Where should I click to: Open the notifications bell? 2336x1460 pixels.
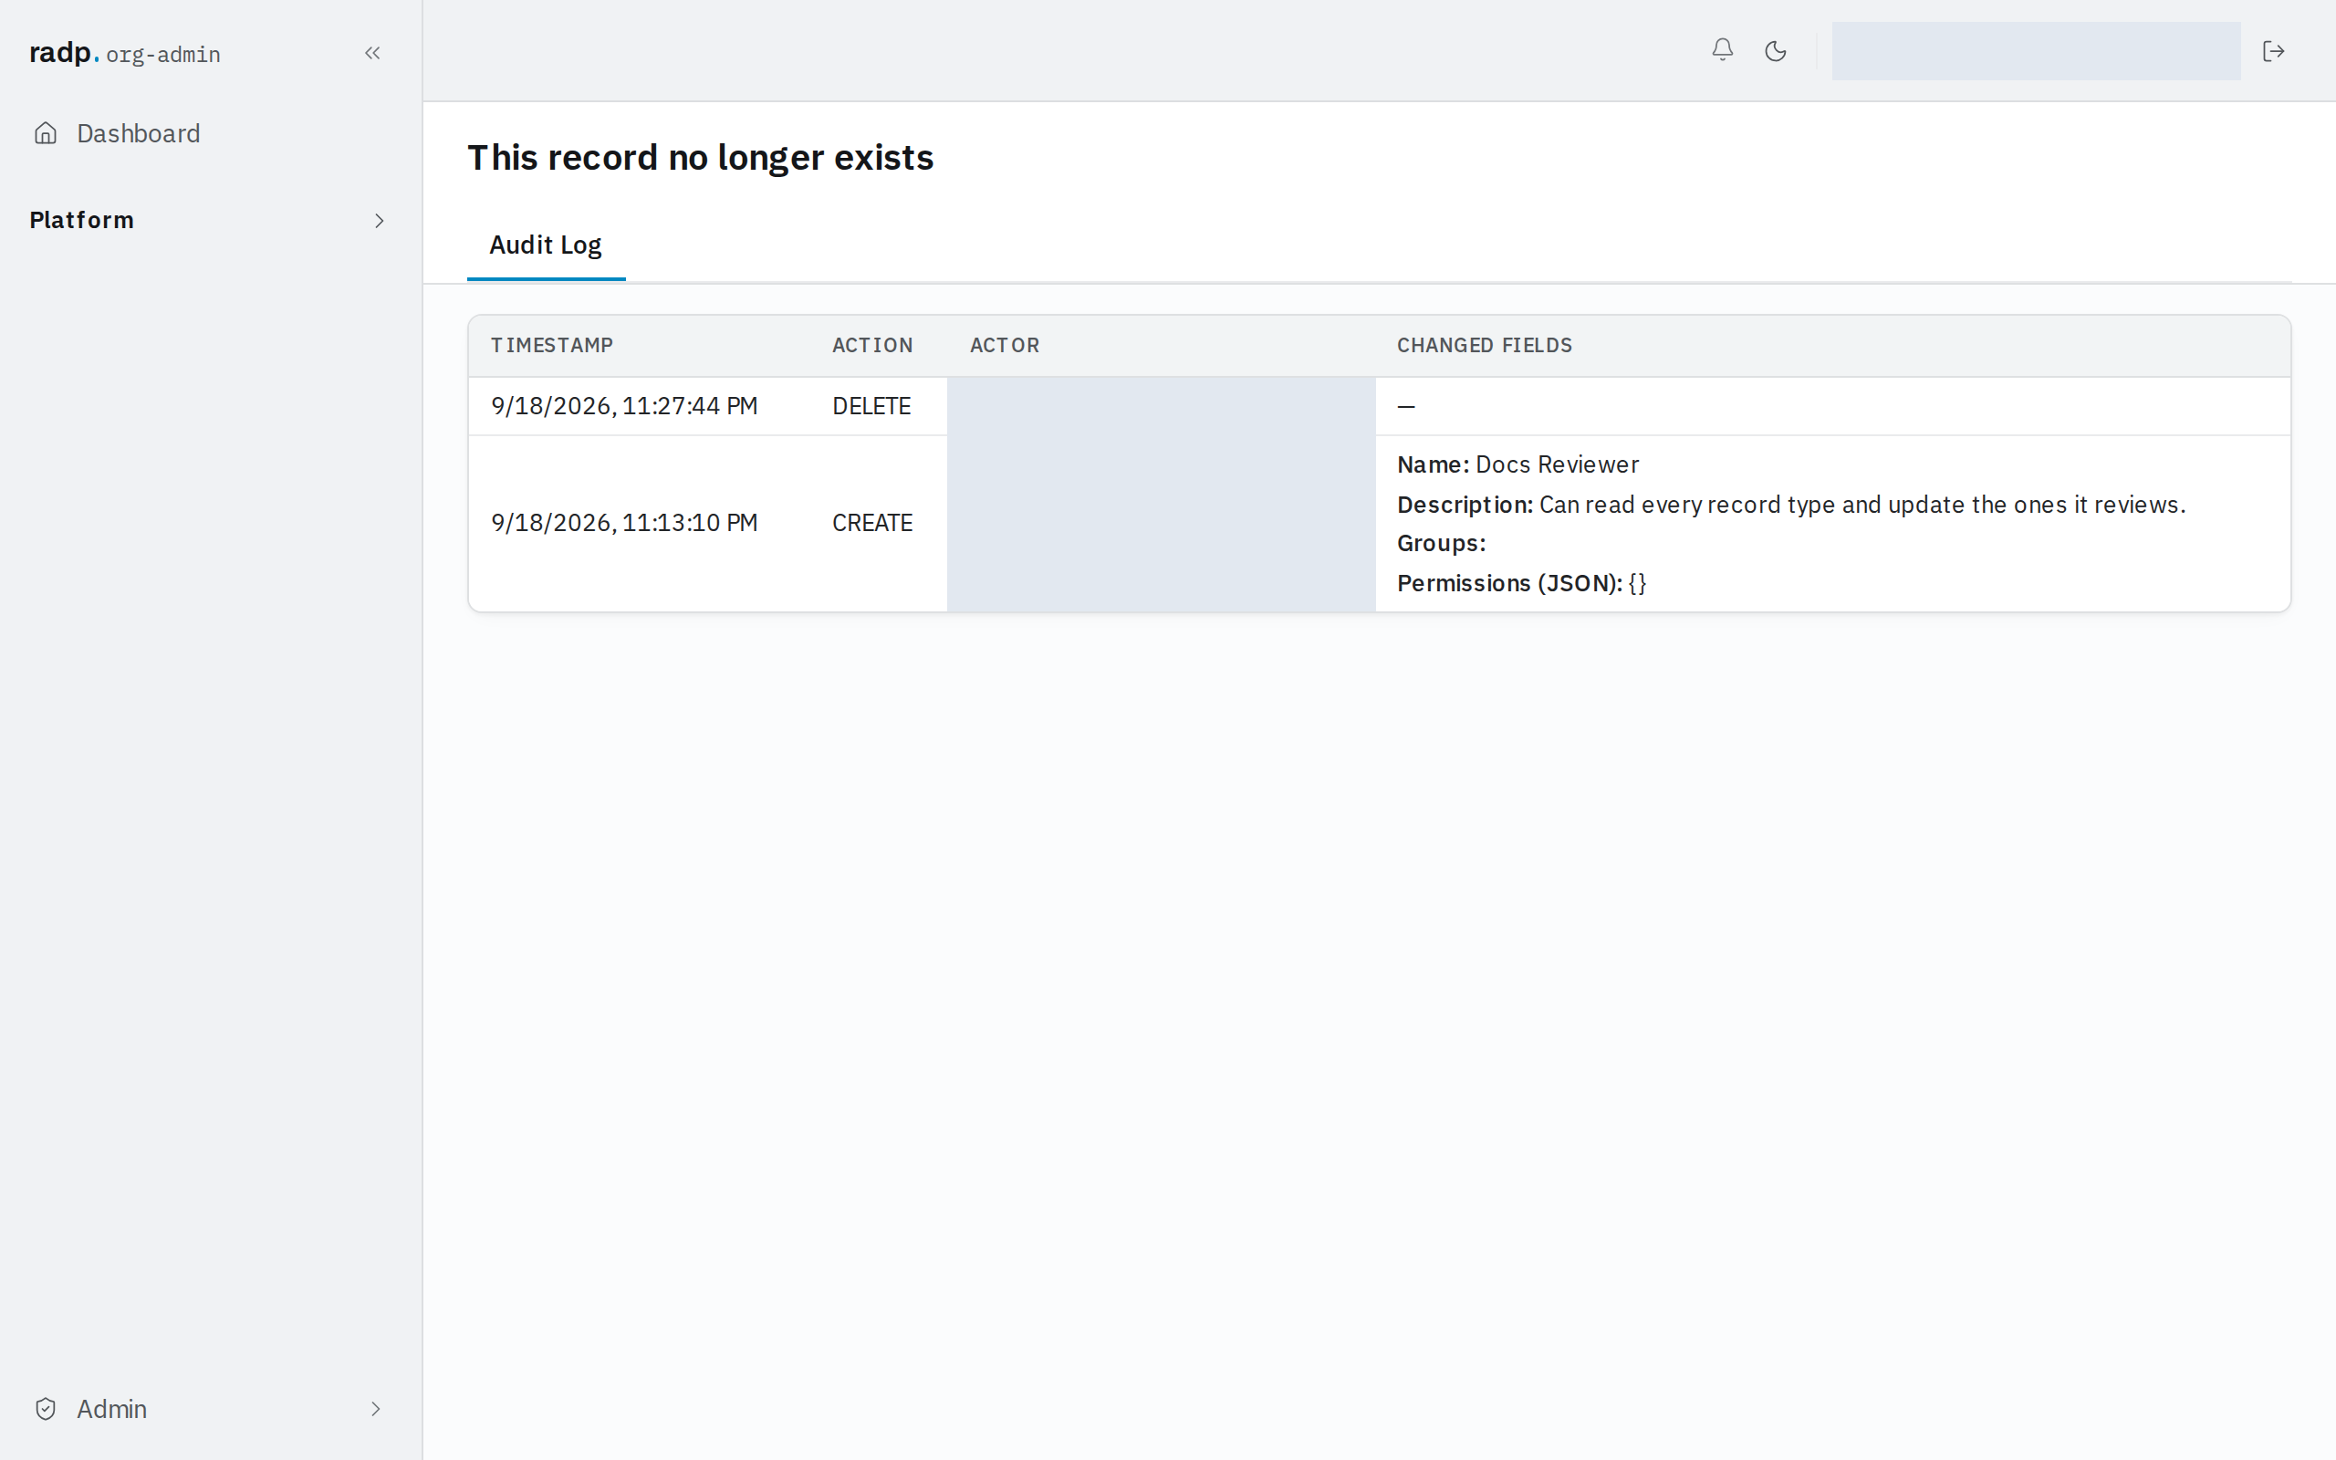[1722, 50]
